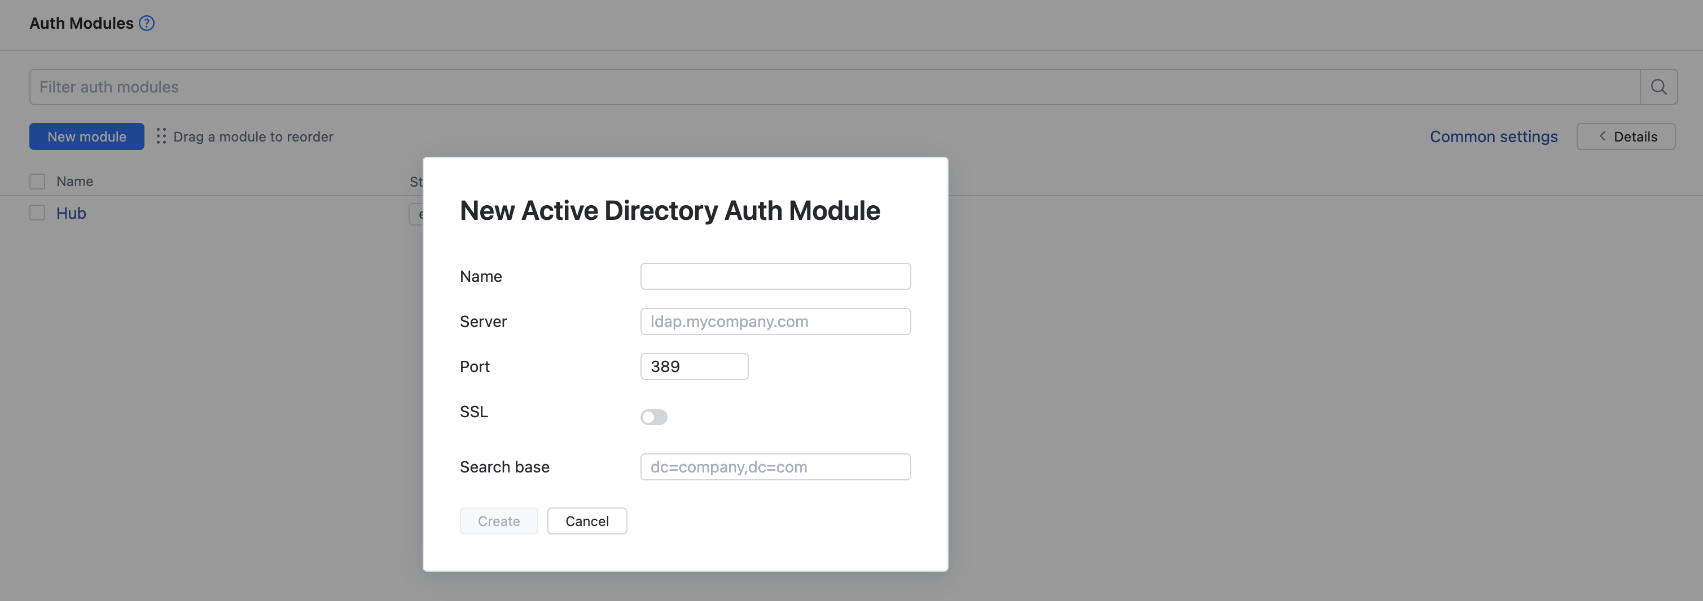The height and width of the screenshot is (601, 1703).
Task: Click the Server field with ldap.mycompany.com placeholder
Action: 775,321
